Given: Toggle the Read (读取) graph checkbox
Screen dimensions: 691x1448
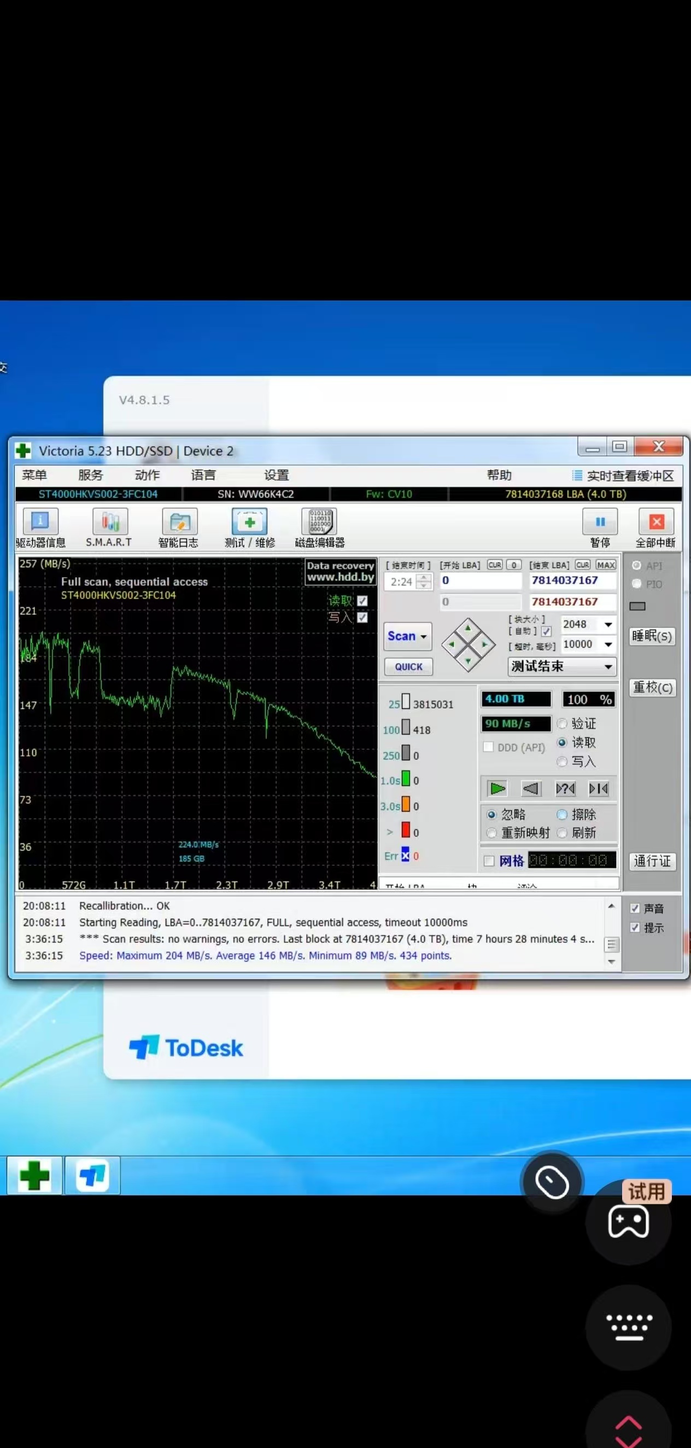Looking at the screenshot, I should coord(362,601).
